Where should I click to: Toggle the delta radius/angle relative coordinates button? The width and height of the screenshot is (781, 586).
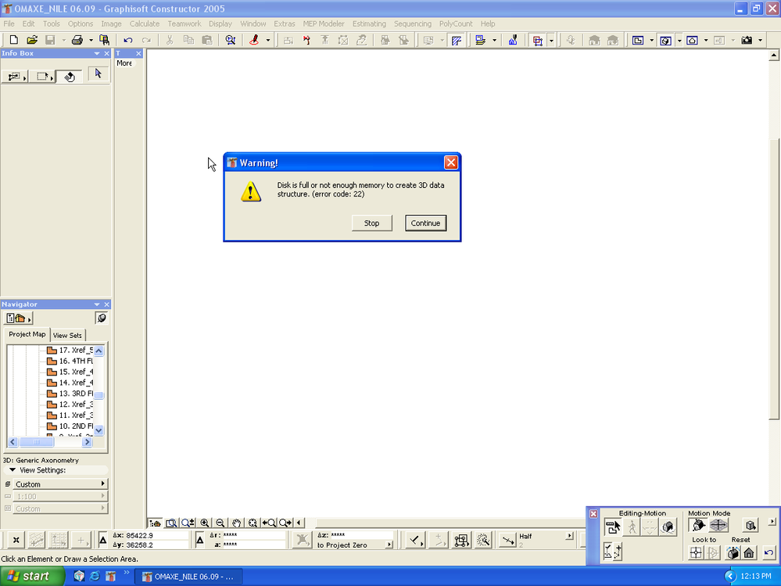[x=199, y=540]
